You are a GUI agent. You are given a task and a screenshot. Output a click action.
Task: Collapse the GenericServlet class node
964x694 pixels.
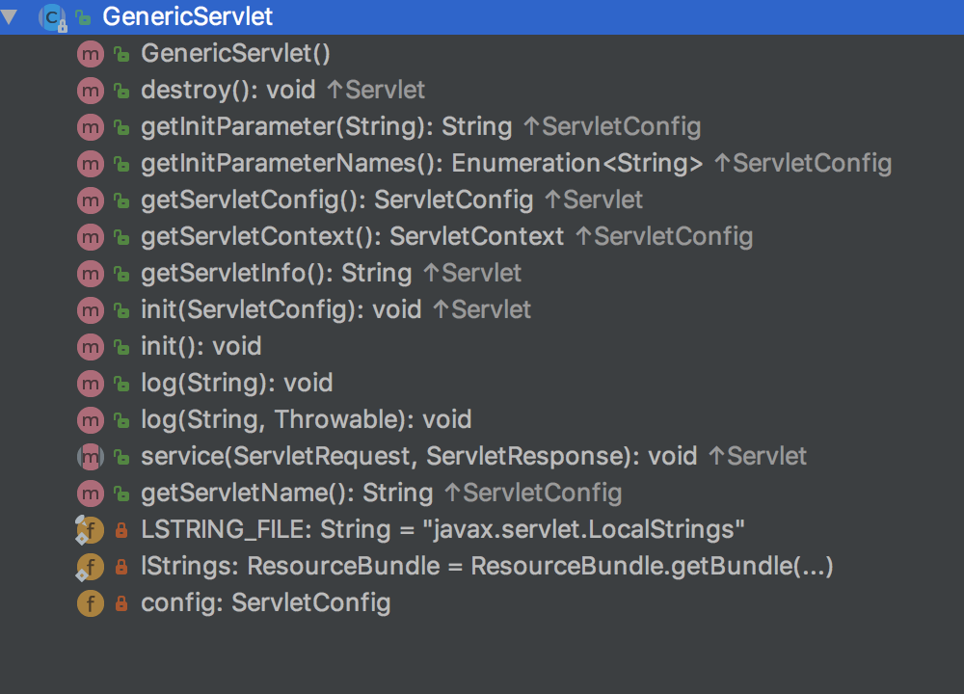pos(10,16)
